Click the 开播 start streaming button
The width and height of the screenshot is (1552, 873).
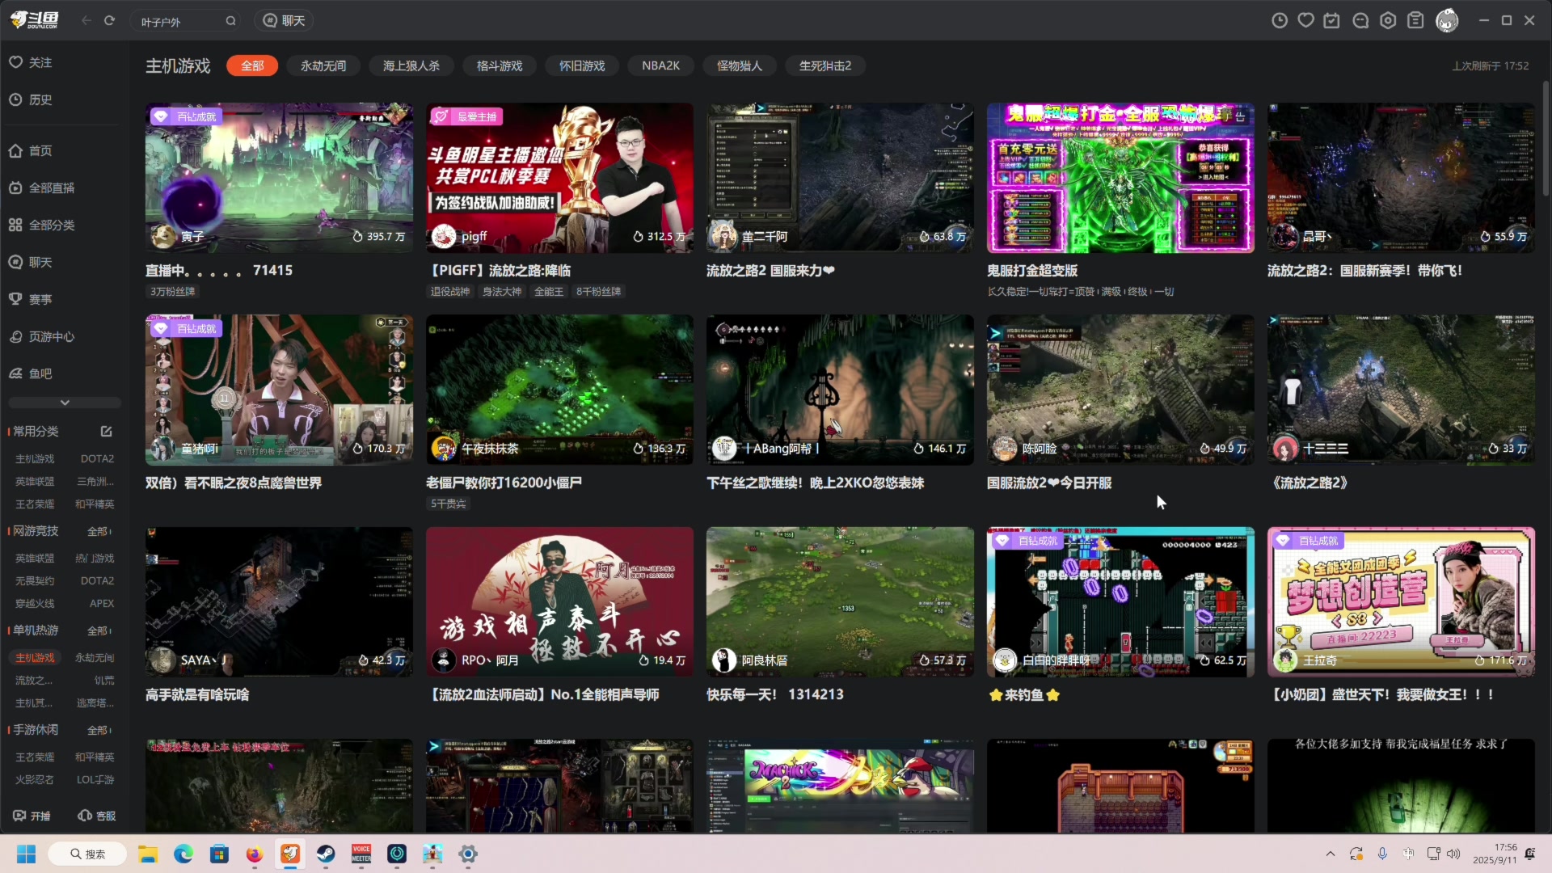32,816
